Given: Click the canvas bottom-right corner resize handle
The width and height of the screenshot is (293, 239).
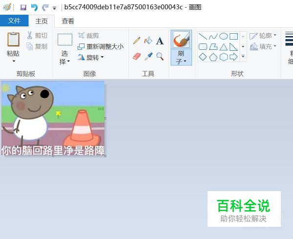Looking at the screenshot, I should (105, 156).
